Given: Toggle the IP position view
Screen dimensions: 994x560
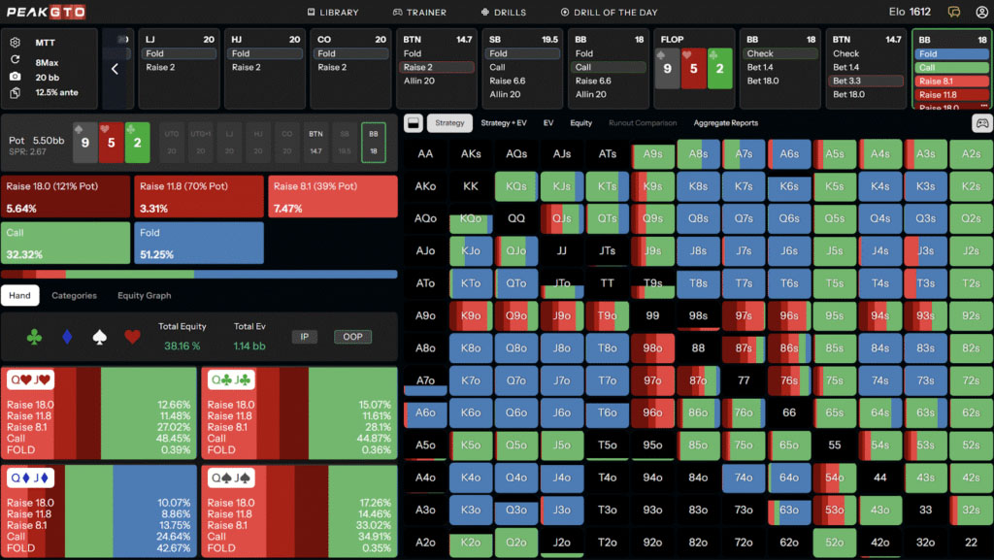Looking at the screenshot, I should click(x=304, y=337).
